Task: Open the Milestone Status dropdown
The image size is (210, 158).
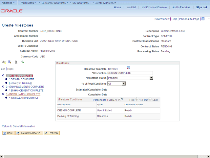Action: tap(151, 78)
